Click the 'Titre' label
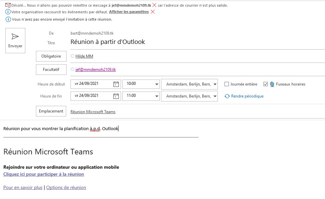This screenshot has width=325, height=199. coord(51,43)
